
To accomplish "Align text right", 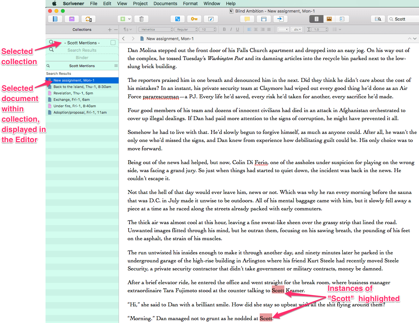I will [263, 30].
